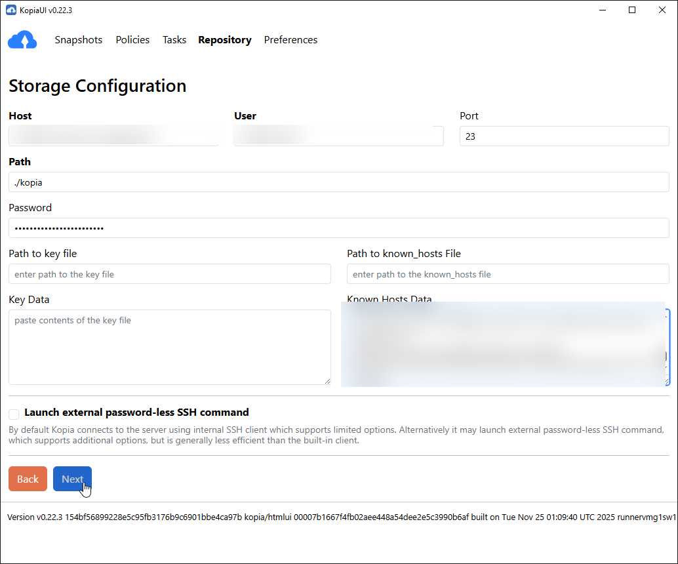Click inside the Host input field

coord(113,136)
